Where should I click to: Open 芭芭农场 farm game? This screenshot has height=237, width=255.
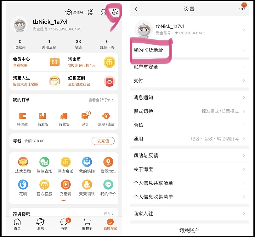44,165
